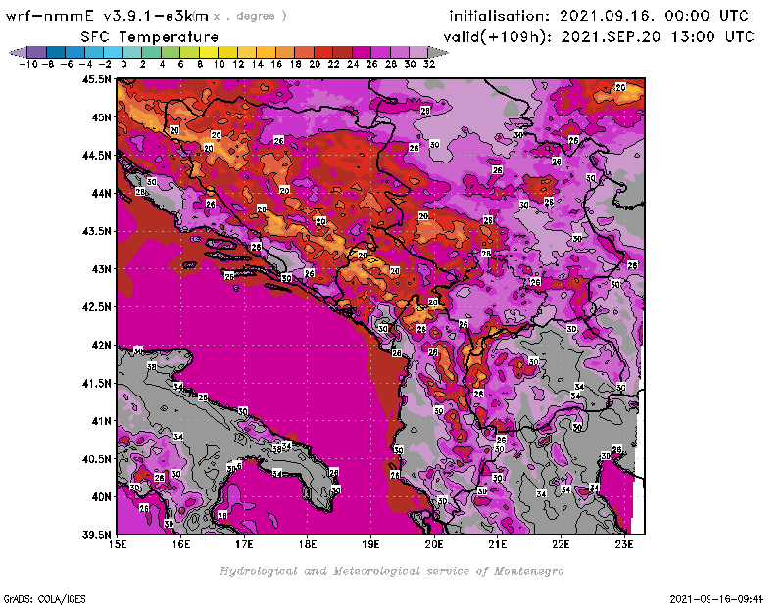Click the 23E longitude axis label
The image size is (784, 605).
pyautogui.click(x=624, y=544)
